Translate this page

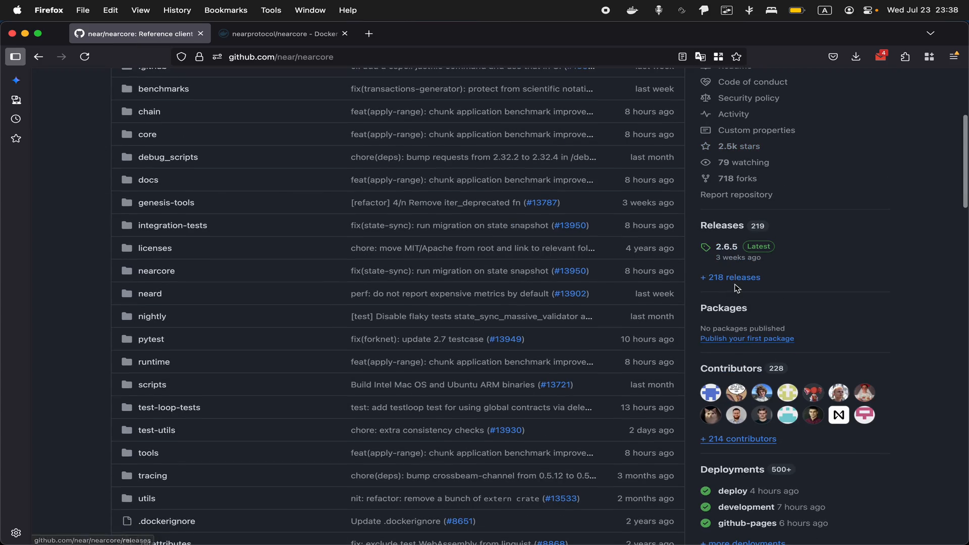pos(700,57)
